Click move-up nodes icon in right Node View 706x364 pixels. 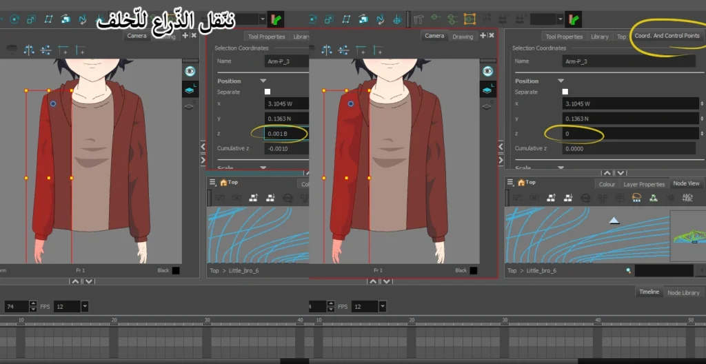[x=551, y=197]
